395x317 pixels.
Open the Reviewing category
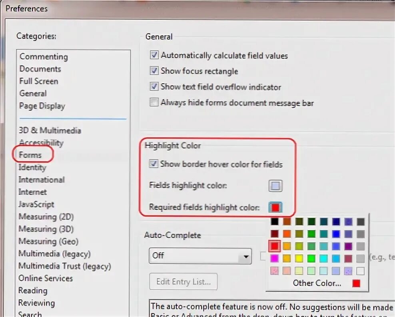pyautogui.click(x=36, y=303)
